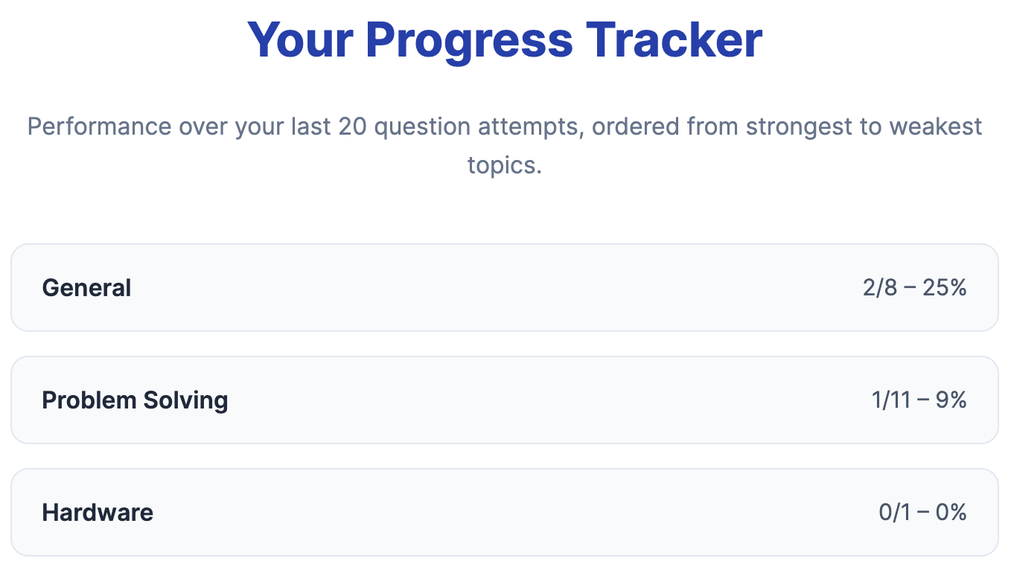The image size is (1011, 564).
Task: Select the "2/8" fraction in General row
Action: pos(880,288)
